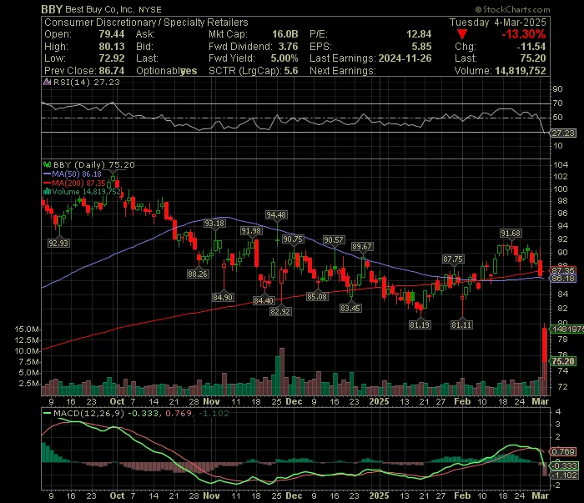Image resolution: width=584 pixels, height=503 pixels.
Task: Click the Fwd Yield value 5.00%
Action: 284,58
